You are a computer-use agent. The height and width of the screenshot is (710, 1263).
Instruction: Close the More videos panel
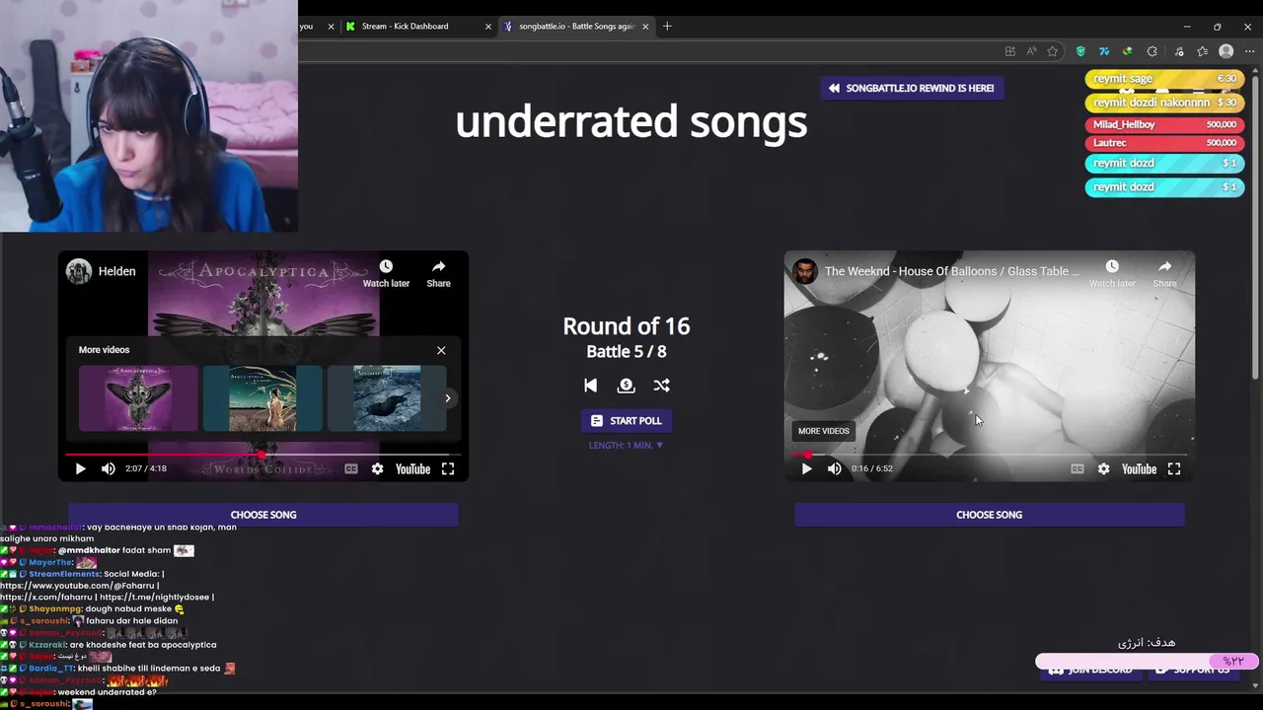[x=441, y=350]
